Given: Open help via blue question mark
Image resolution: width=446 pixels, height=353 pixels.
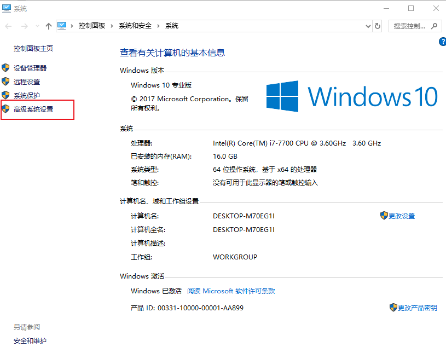Looking at the screenshot, I should pyautogui.click(x=442, y=42).
